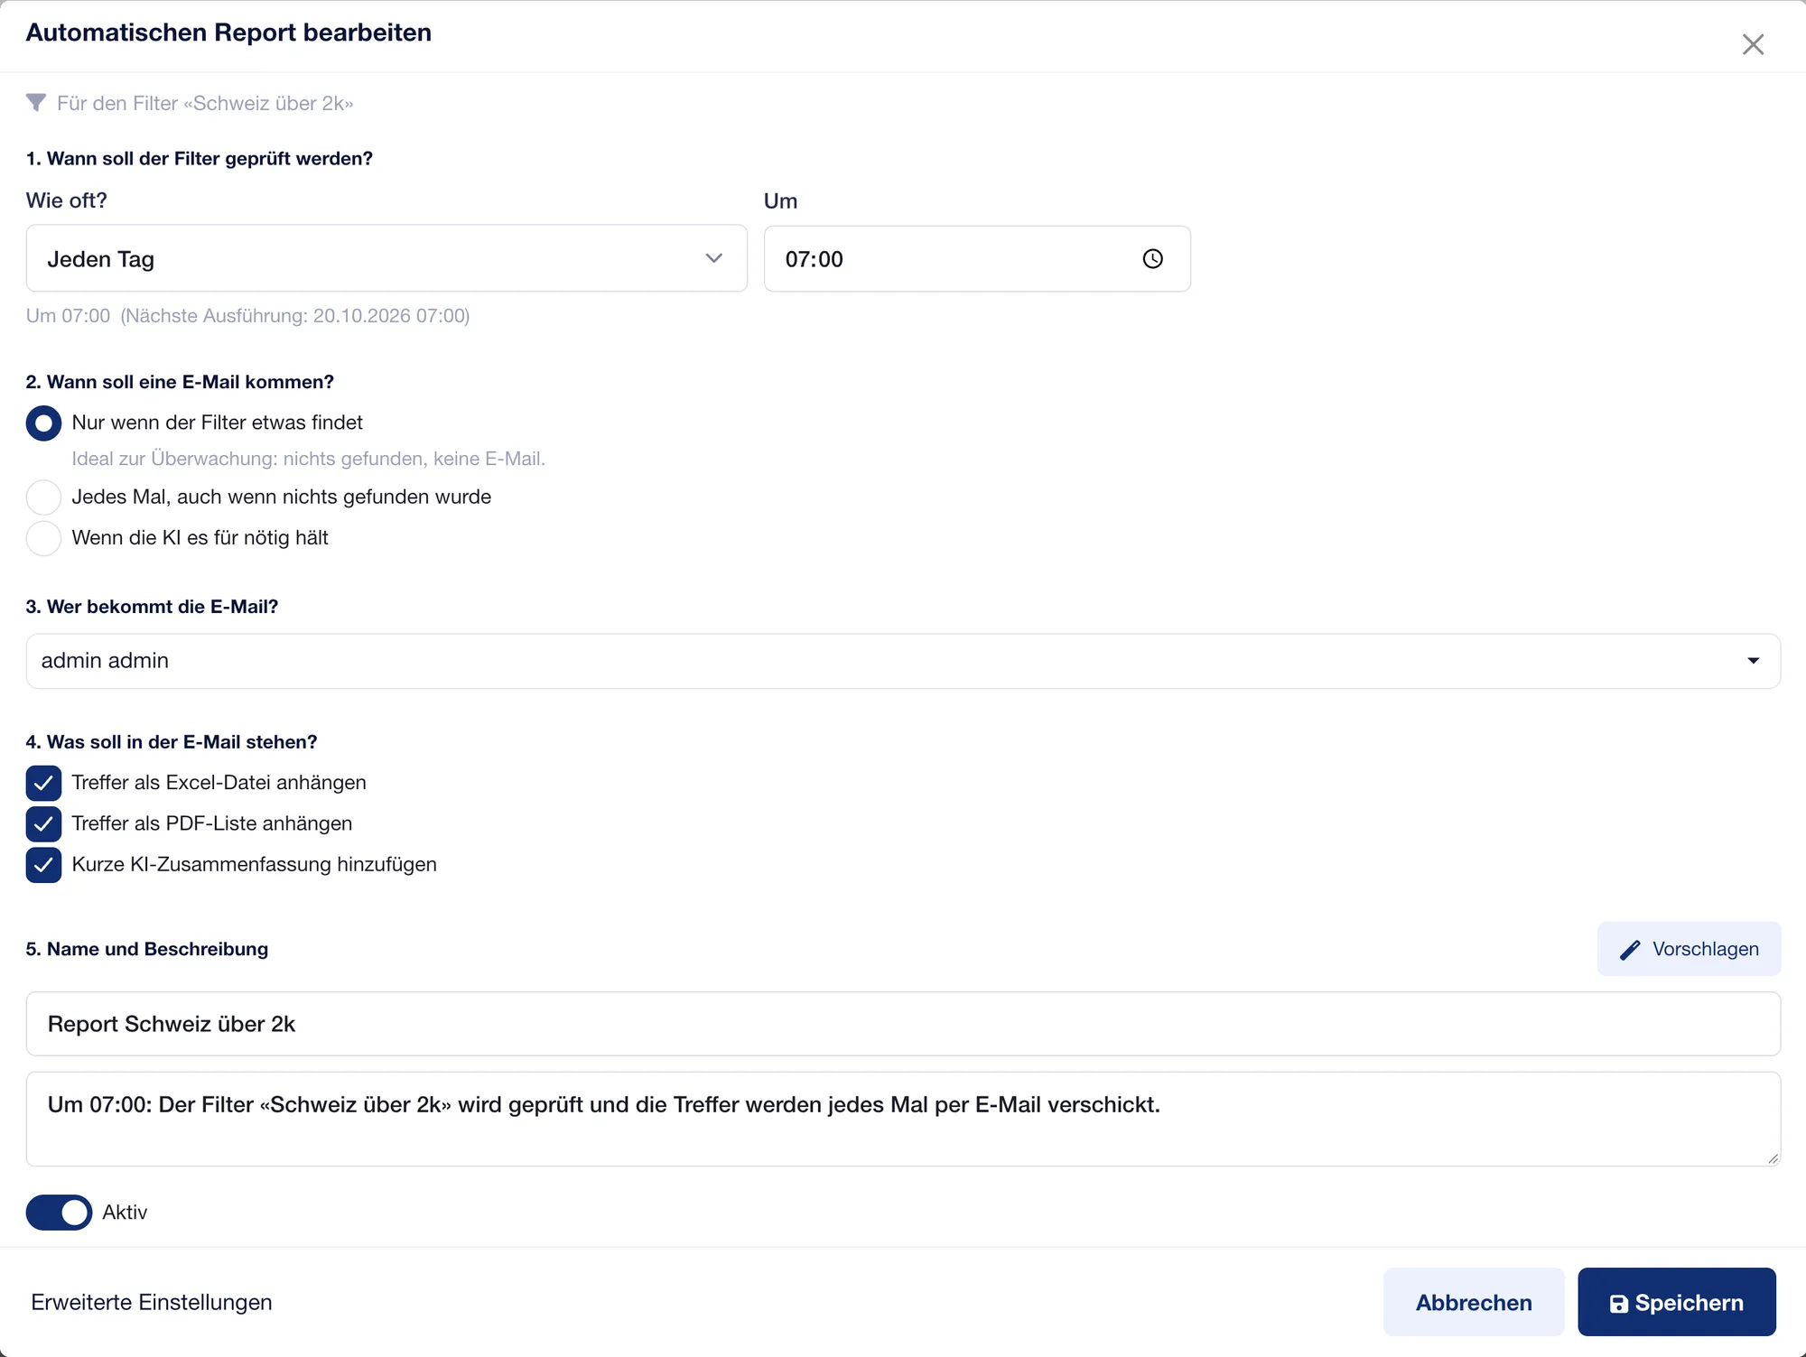Image resolution: width=1806 pixels, height=1357 pixels.
Task: Toggle the Aktiv switch off
Action: (x=59, y=1213)
